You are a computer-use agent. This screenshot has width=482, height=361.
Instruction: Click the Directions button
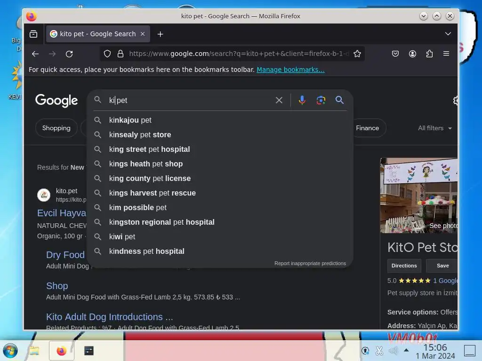tap(404, 266)
